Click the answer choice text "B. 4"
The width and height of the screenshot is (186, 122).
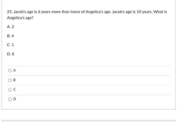click(11, 36)
